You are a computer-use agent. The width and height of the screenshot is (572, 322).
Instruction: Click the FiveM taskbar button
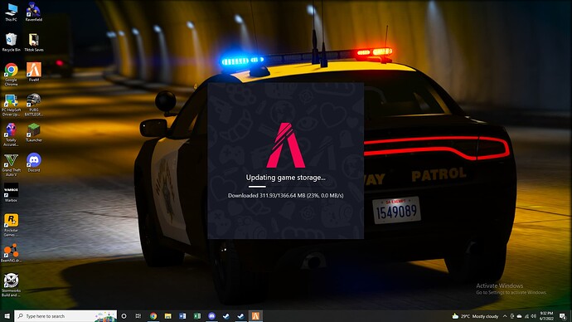click(255, 316)
